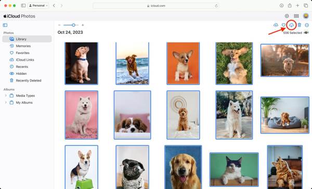Click the circled add icon in iCloud header
312x189 pixels.
pos(287,16)
